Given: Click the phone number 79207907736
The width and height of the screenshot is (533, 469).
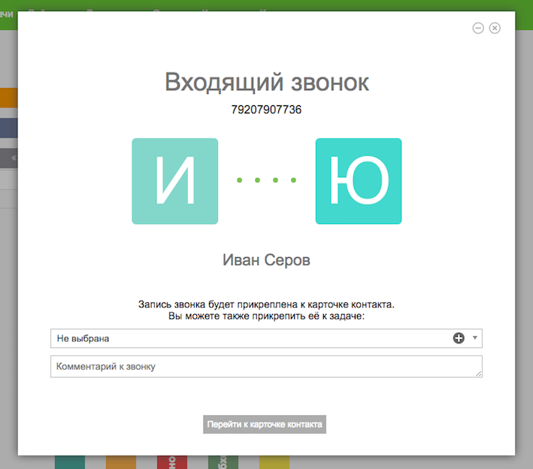Looking at the screenshot, I should [x=266, y=110].
